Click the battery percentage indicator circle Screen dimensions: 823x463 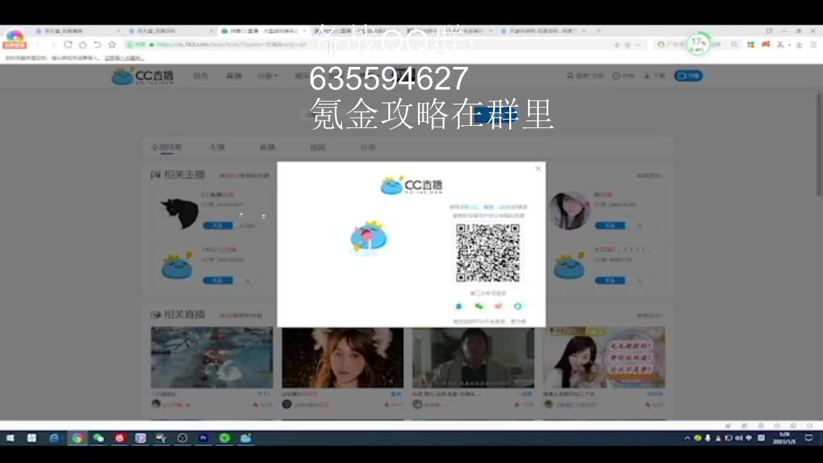tap(698, 44)
